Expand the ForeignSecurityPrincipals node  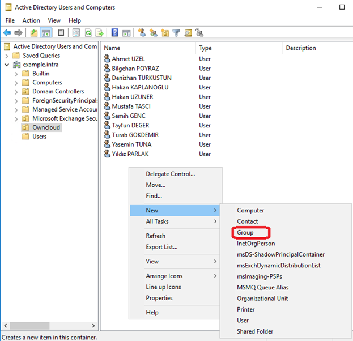(16, 101)
